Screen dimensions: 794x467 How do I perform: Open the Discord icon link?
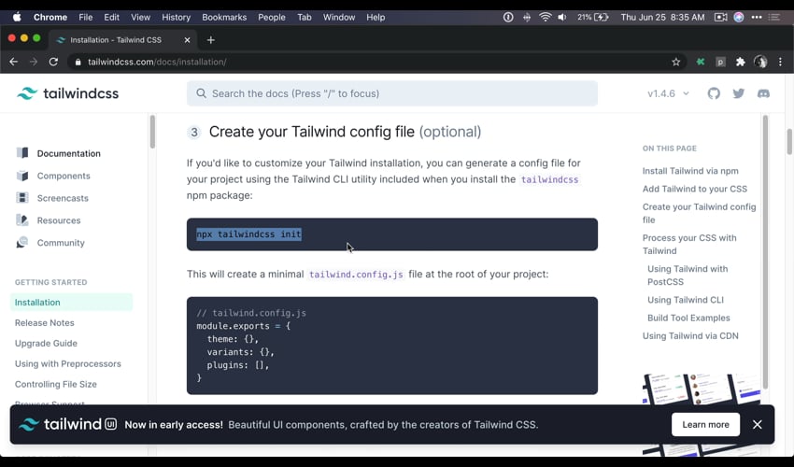[x=763, y=93]
